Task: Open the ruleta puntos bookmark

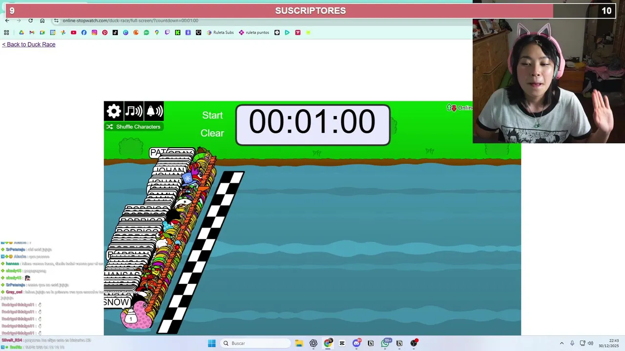Action: 254,33
